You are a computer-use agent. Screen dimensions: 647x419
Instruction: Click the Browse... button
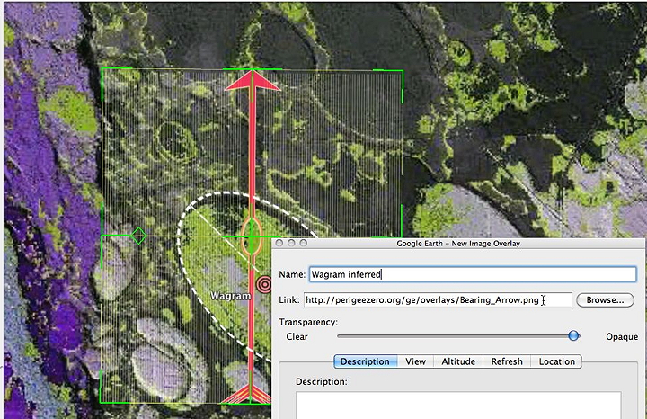(x=605, y=300)
